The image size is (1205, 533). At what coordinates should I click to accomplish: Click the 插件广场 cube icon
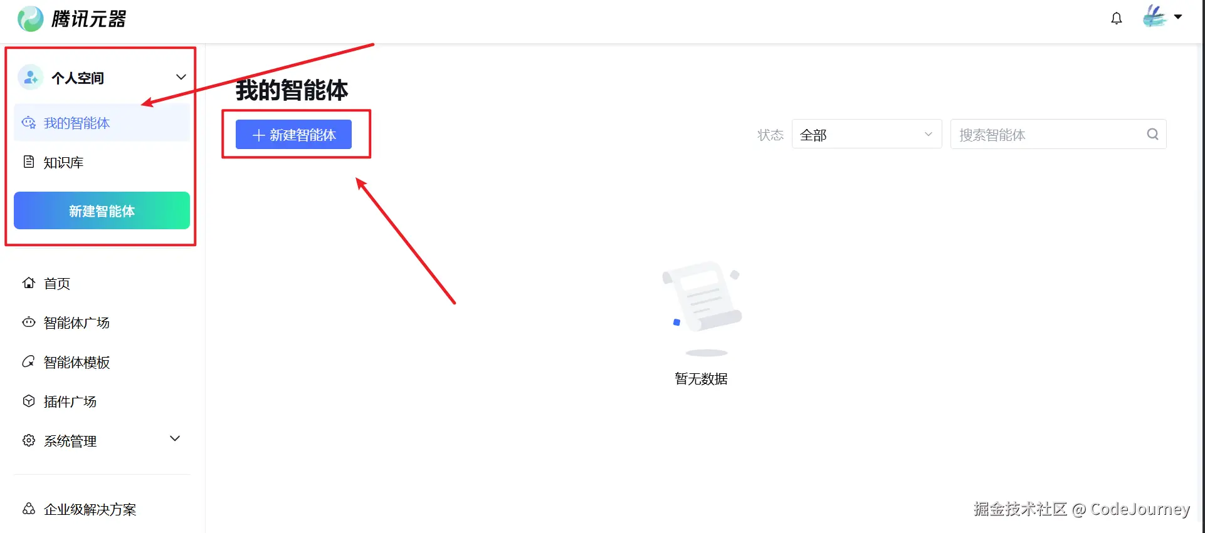[29, 401]
